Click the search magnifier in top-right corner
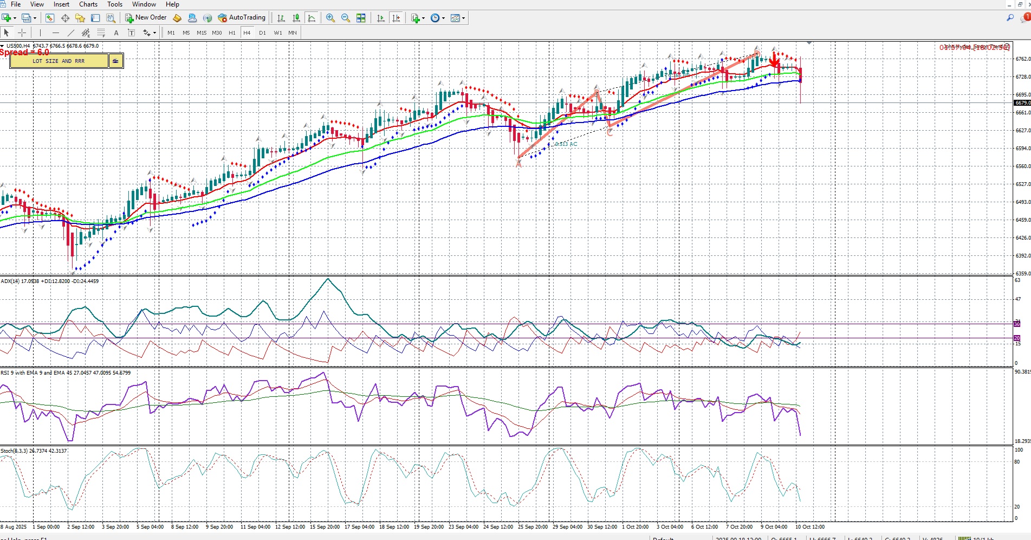The image size is (1031, 540). click(x=1010, y=18)
